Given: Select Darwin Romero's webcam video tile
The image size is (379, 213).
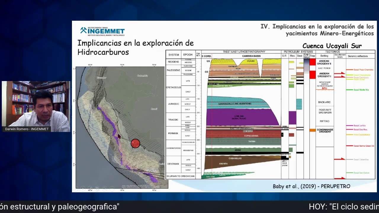Looking at the screenshot, I should pyautogui.click(x=36, y=106).
